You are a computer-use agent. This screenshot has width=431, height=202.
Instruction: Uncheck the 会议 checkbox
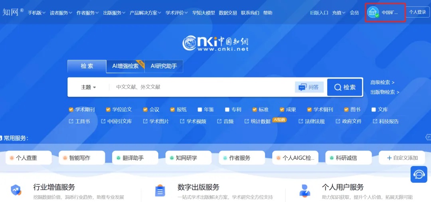[x=145, y=110]
